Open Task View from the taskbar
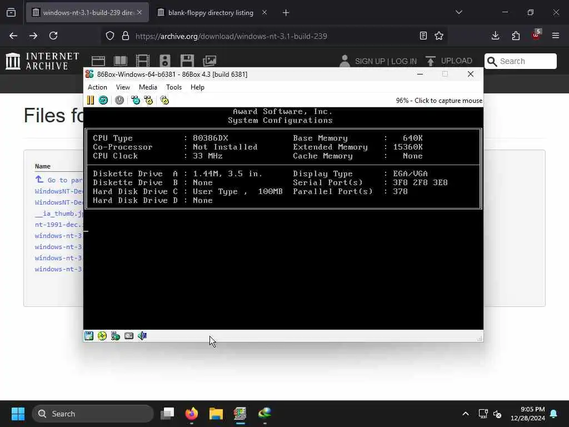Image resolution: width=569 pixels, height=427 pixels. pyautogui.click(x=167, y=414)
